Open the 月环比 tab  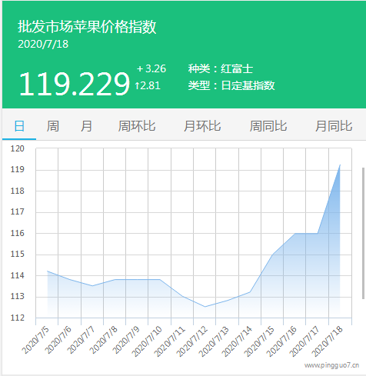(202, 126)
